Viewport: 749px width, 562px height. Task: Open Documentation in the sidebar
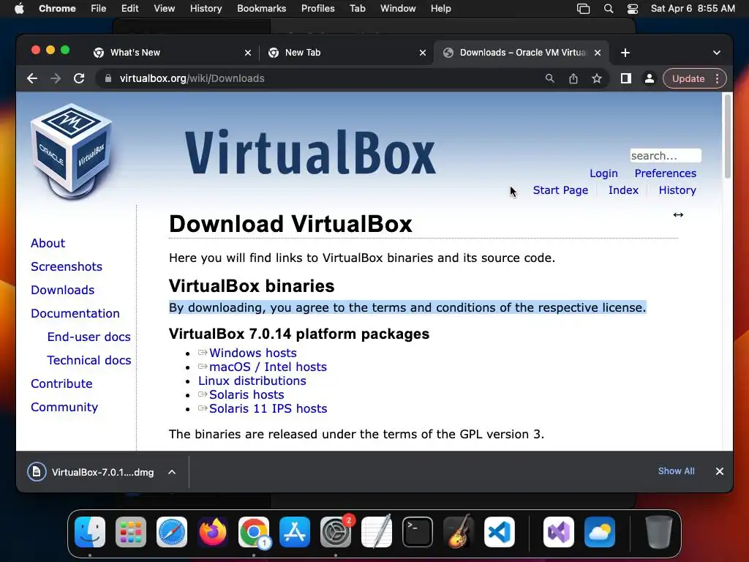click(x=75, y=313)
